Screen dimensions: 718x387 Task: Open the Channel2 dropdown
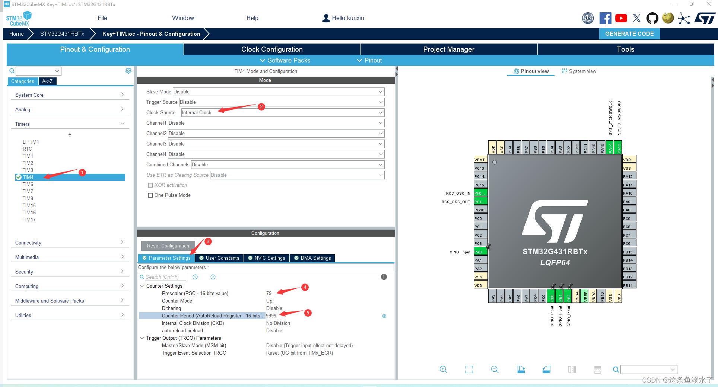276,133
